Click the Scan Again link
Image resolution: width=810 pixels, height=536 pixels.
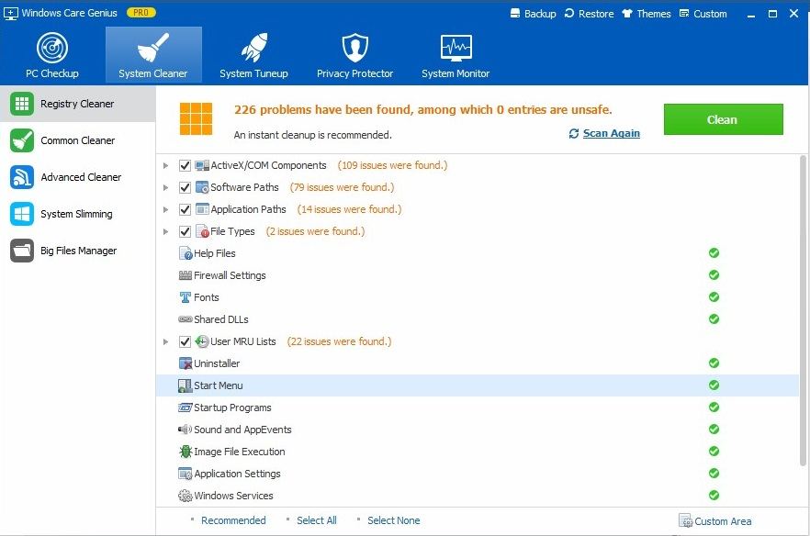click(611, 134)
